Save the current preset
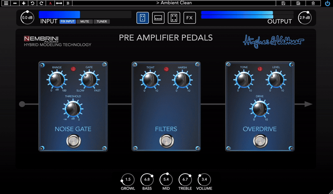Image resolution: width=333 pixels, height=194 pixels. (283, 3)
